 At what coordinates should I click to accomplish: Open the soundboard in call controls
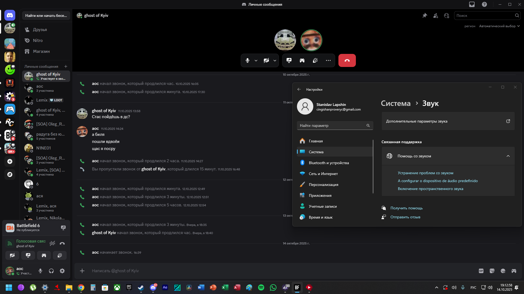click(x=315, y=60)
